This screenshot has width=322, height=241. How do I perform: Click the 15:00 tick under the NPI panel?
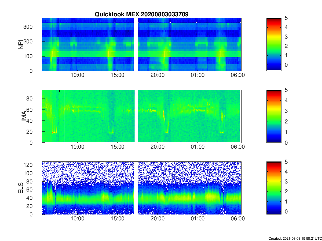coord(118,75)
